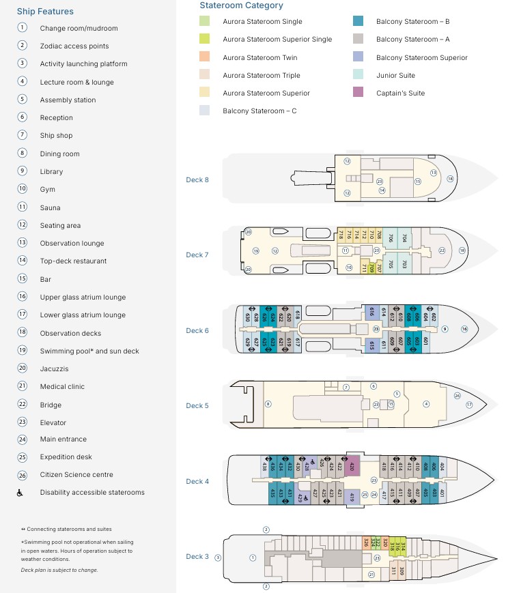Click the "Top-deck restaurant" feature label

pyautogui.click(x=73, y=261)
